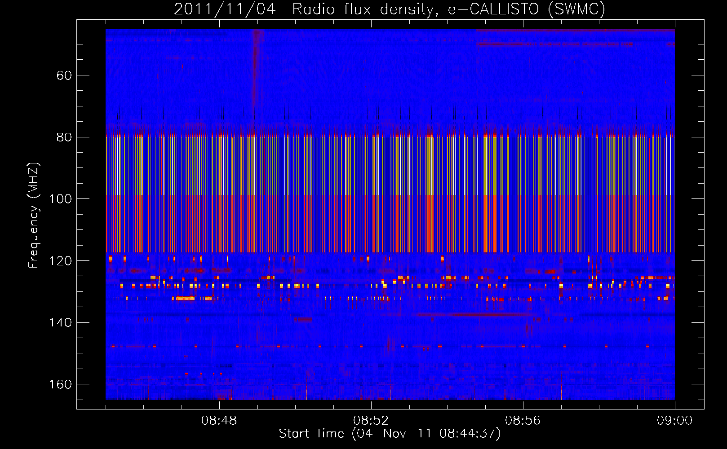Select the 100 MHz frequency tick label
Screen dimensions: 727x449
61,199
